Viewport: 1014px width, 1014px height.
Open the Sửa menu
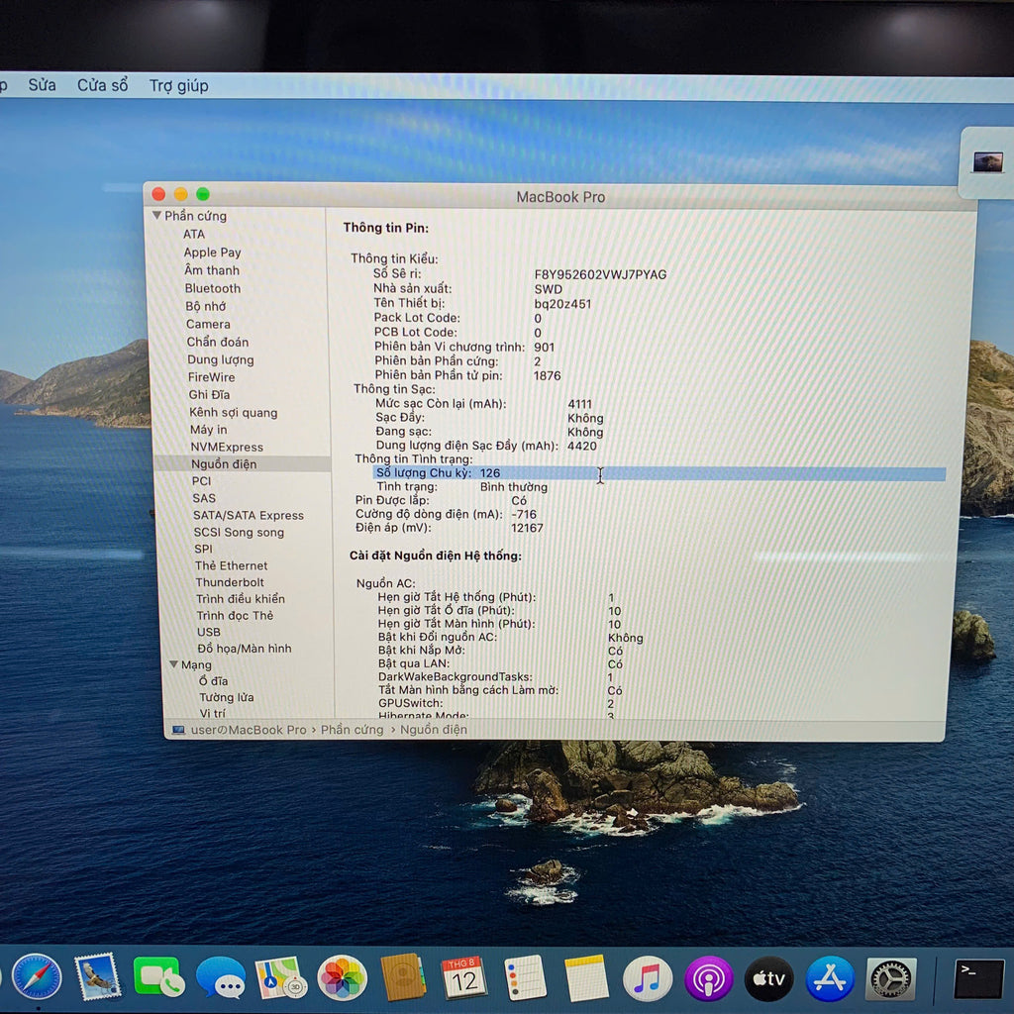tap(42, 85)
